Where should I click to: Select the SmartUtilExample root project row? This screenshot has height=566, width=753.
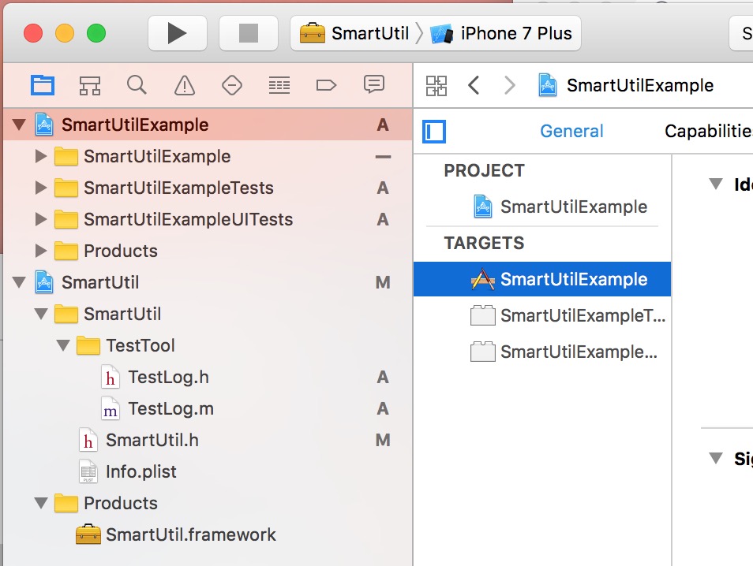pos(208,125)
